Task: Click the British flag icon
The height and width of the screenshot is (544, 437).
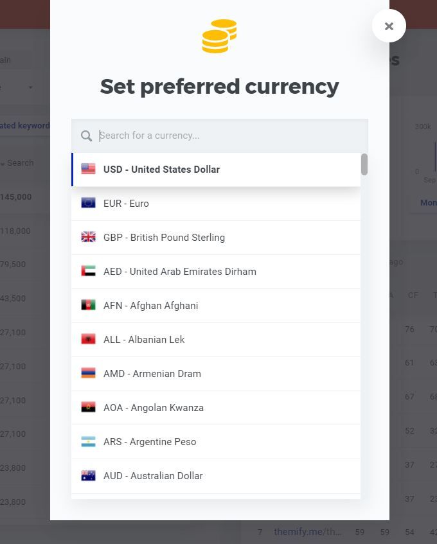Action: tap(88, 237)
